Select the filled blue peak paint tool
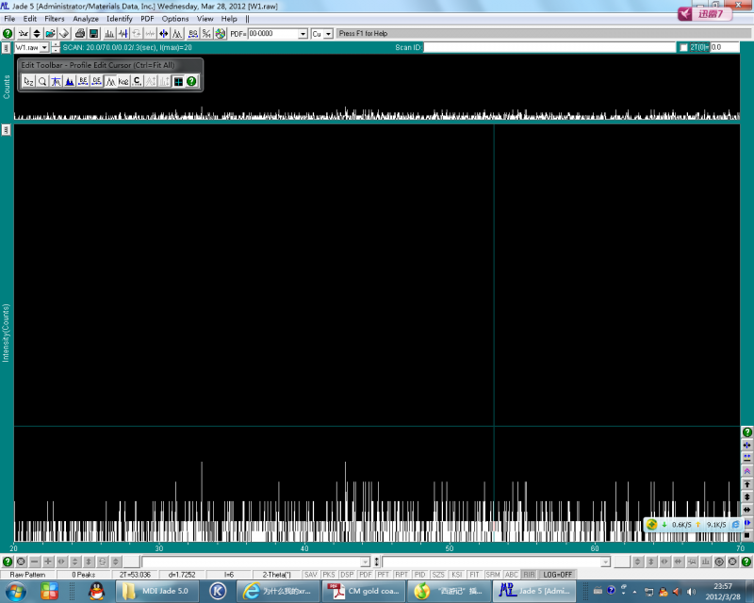The image size is (754, 603). tap(70, 81)
